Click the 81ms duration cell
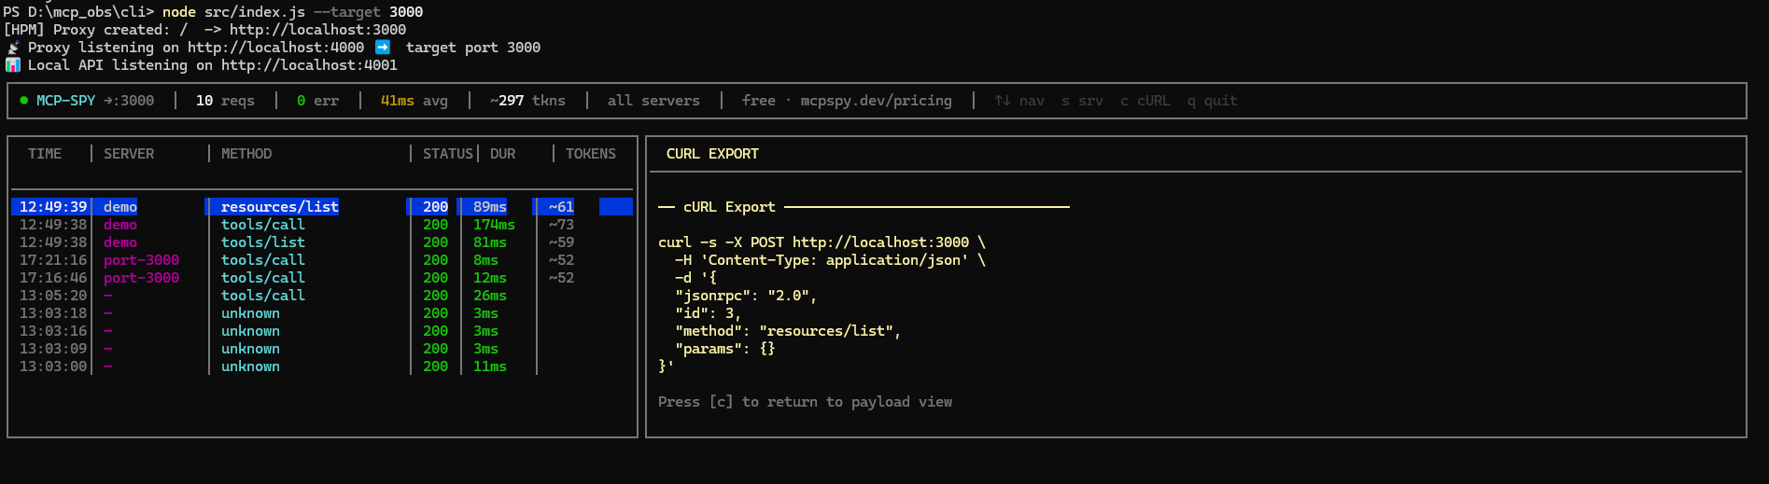Viewport: 1769px width, 484px height. click(490, 242)
